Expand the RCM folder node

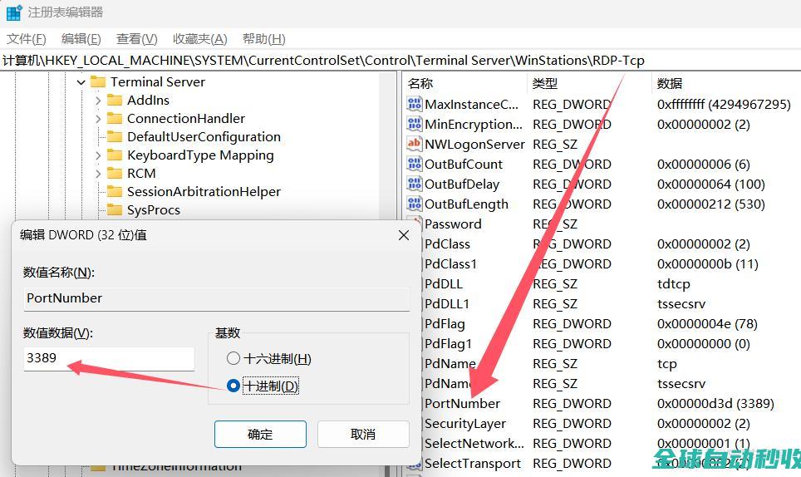[98, 174]
